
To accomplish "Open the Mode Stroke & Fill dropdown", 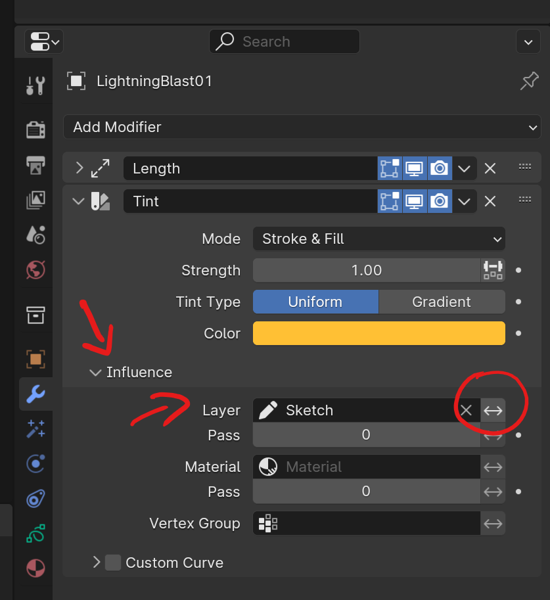I will [x=379, y=239].
